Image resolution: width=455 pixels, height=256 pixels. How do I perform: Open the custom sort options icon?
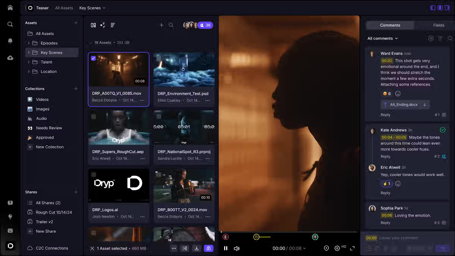point(102,25)
